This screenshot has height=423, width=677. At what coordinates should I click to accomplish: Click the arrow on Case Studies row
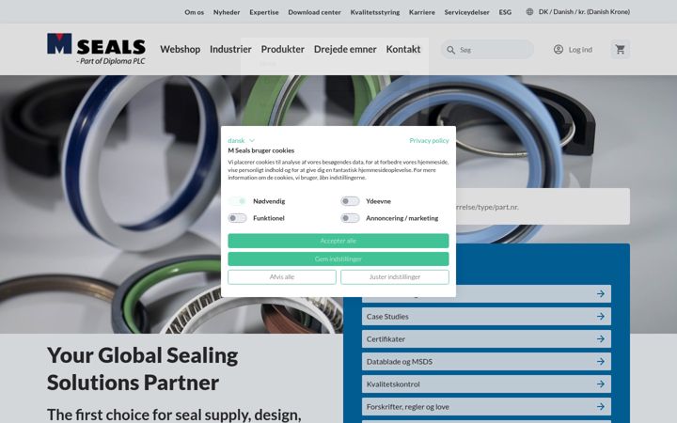tap(601, 317)
